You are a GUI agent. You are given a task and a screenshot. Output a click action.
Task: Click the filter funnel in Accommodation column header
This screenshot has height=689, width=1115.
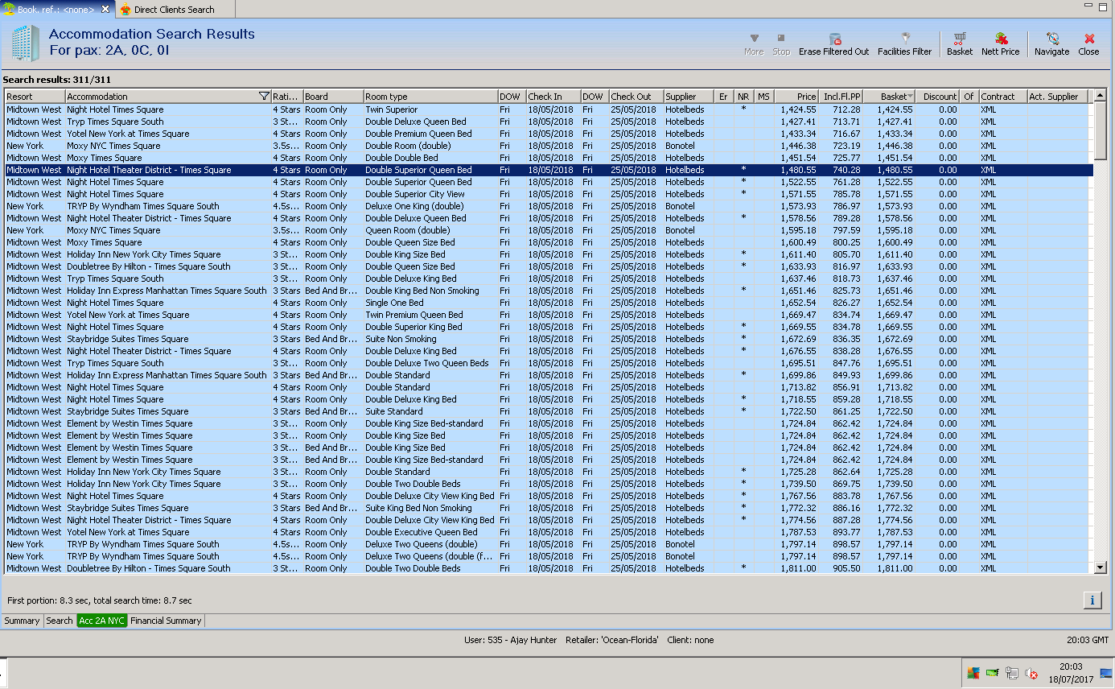(x=264, y=97)
